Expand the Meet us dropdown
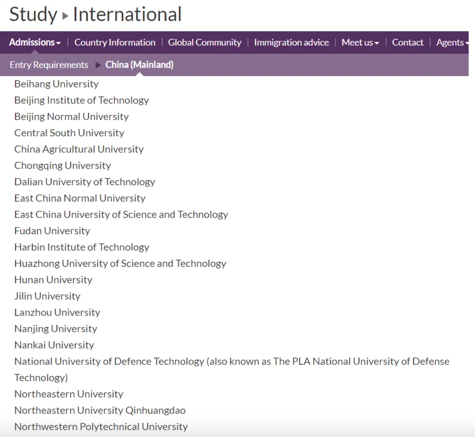 tap(360, 42)
